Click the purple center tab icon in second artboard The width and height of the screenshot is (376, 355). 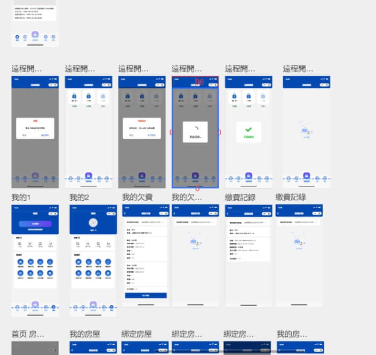click(x=89, y=176)
